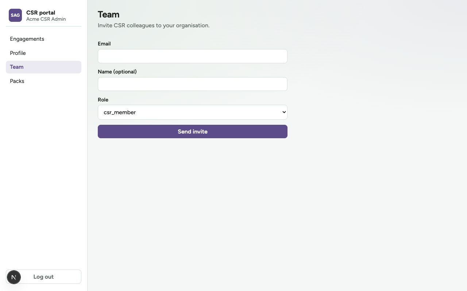This screenshot has width=467, height=291.
Task: Click the chevron arrow on Role select
Action: coord(284,112)
